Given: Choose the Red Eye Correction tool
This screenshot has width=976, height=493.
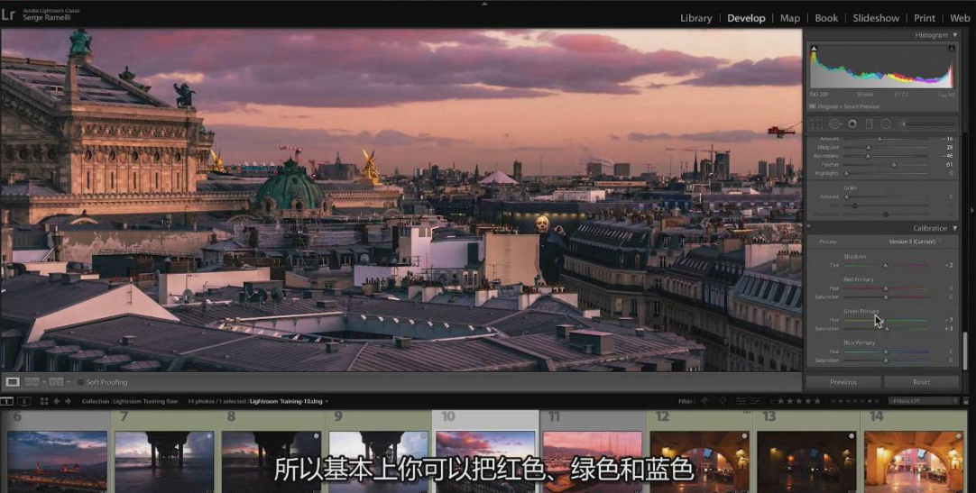Looking at the screenshot, I should [x=852, y=123].
